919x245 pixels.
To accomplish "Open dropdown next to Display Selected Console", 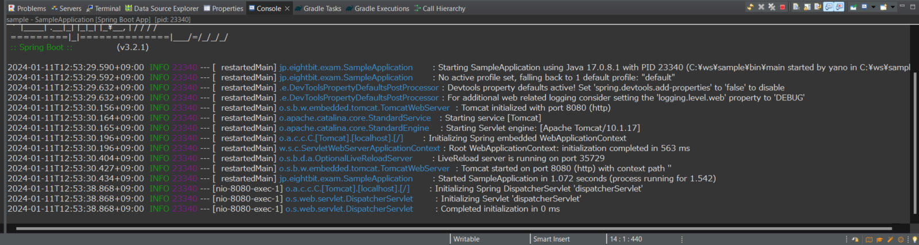I will [873, 7].
